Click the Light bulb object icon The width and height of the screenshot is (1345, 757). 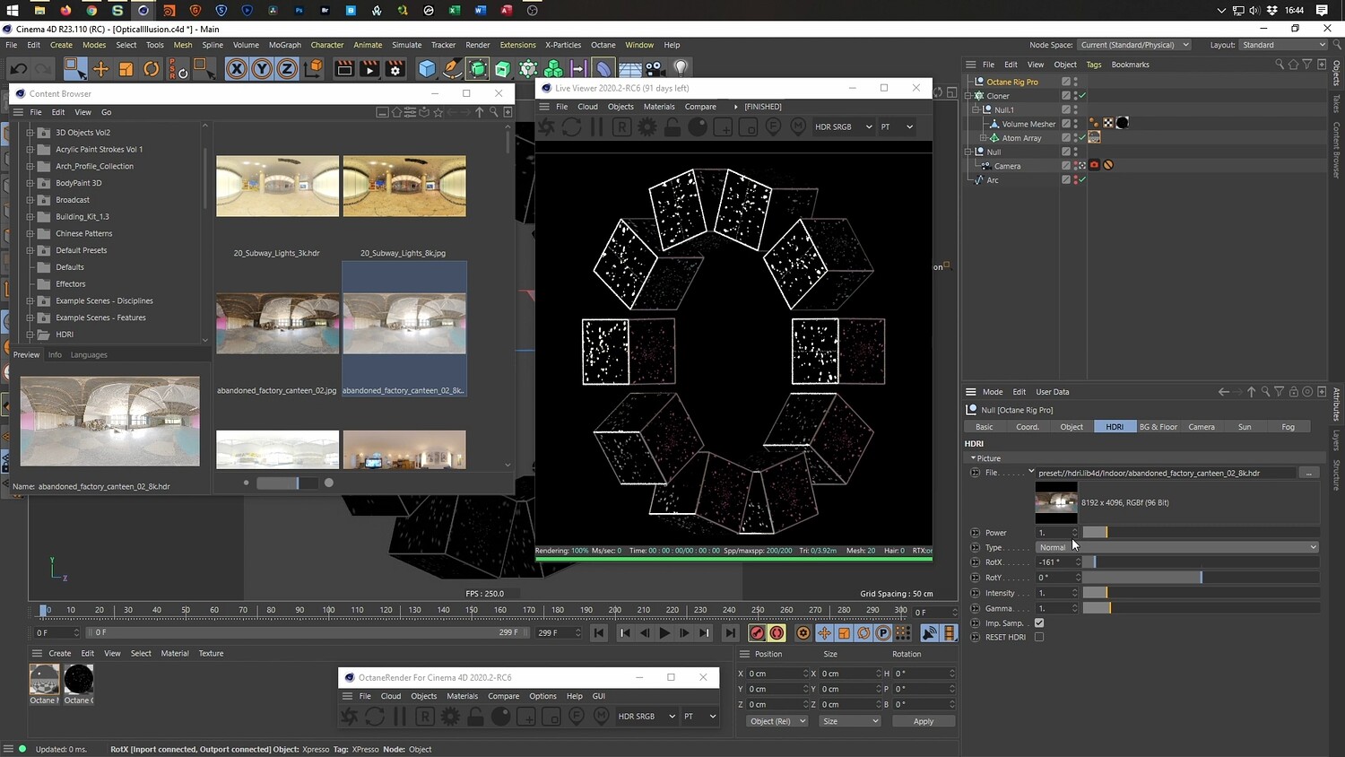click(x=681, y=68)
